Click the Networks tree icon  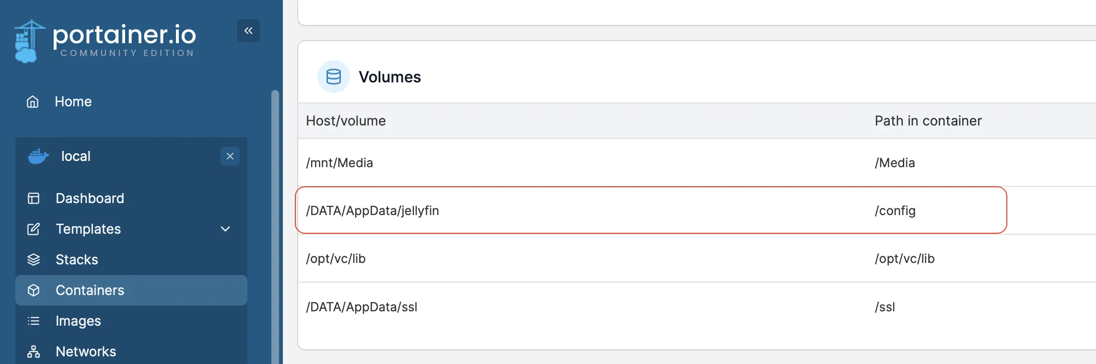point(34,352)
